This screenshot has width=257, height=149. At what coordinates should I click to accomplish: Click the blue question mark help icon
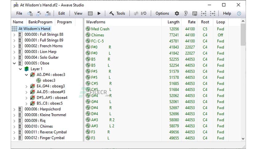239,14
